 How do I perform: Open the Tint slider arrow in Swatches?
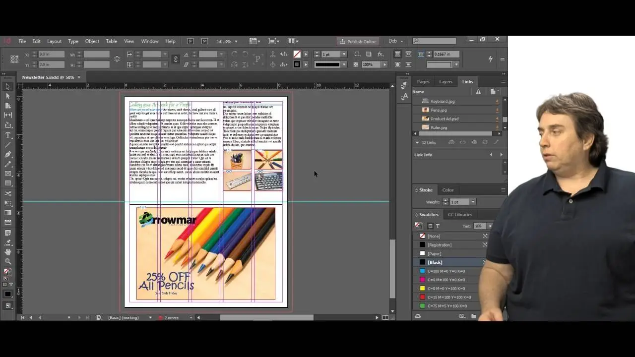point(490,226)
